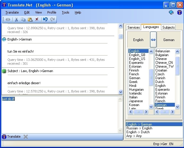Select Hungarian in source language list
The image size is (184, 148).
click(x=139, y=90)
